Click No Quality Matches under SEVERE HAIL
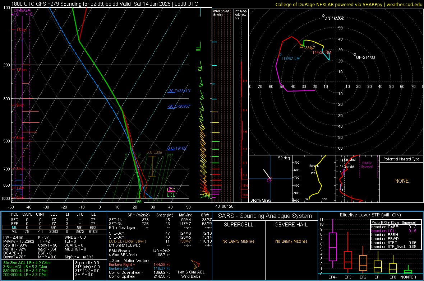The width and height of the screenshot is (424, 281). pyautogui.click(x=291, y=241)
